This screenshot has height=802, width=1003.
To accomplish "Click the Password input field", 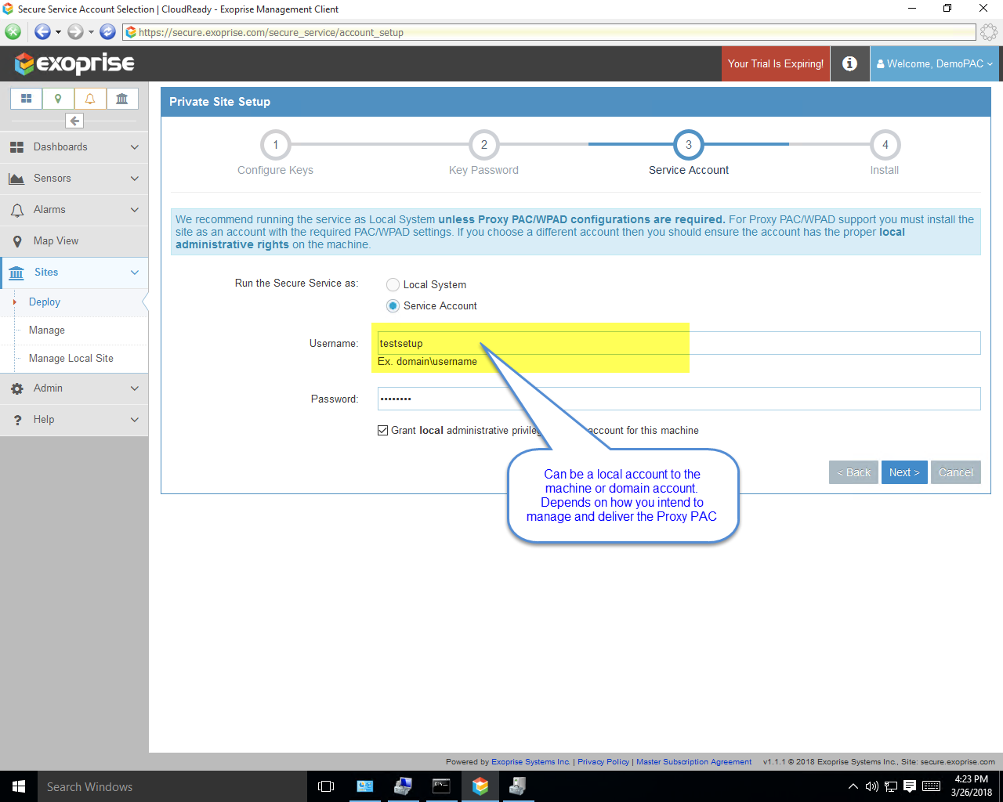I will tap(679, 399).
